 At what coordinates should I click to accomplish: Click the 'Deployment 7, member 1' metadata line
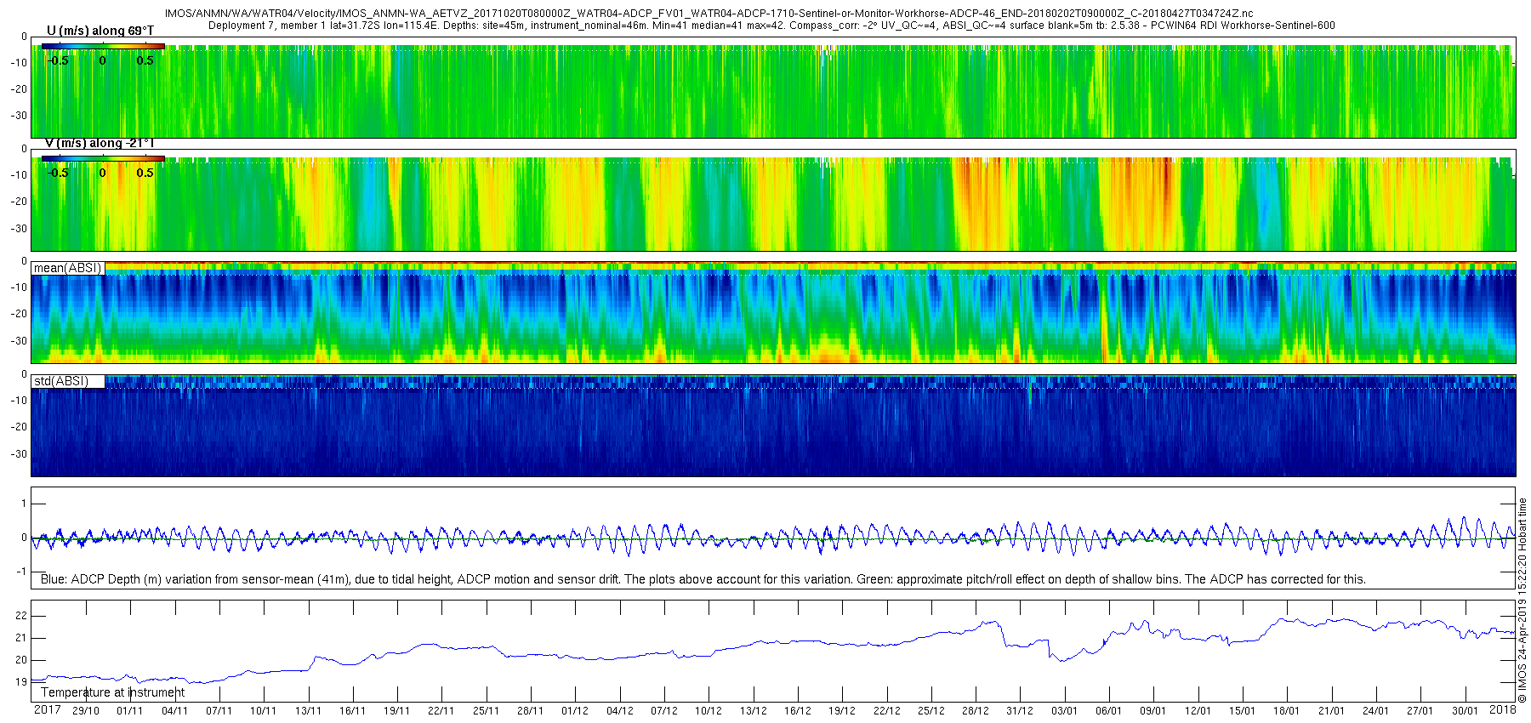[771, 26]
